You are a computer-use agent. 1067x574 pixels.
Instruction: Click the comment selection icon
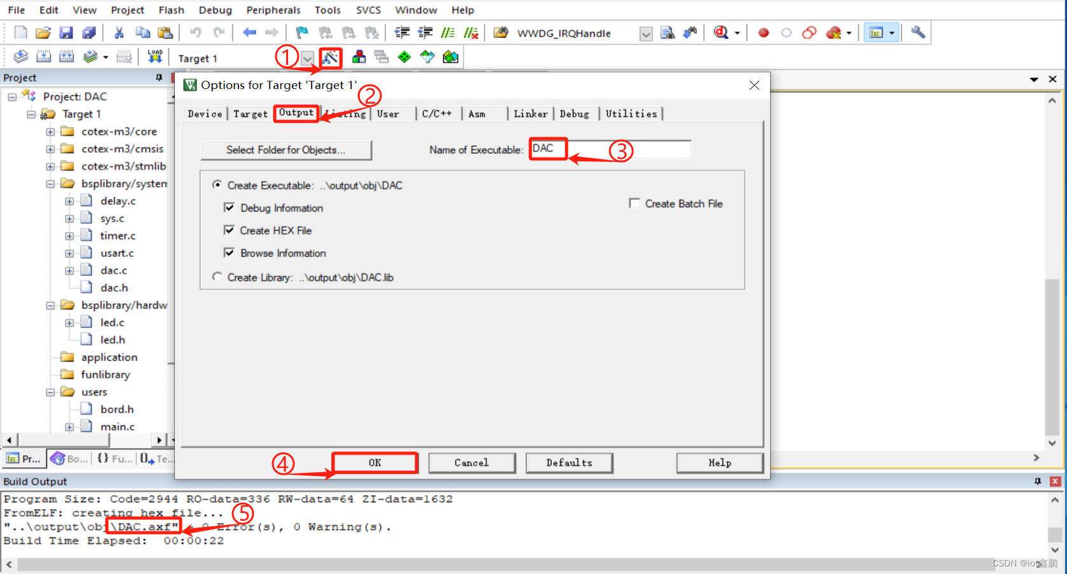[448, 32]
